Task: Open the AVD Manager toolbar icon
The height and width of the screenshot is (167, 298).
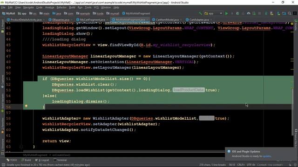Action: click(271, 13)
